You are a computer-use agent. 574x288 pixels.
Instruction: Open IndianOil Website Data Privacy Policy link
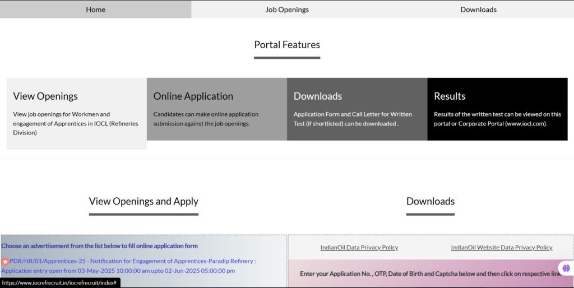tap(501, 248)
